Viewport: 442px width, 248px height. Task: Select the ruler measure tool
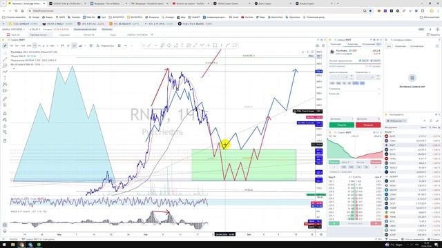tap(5, 99)
